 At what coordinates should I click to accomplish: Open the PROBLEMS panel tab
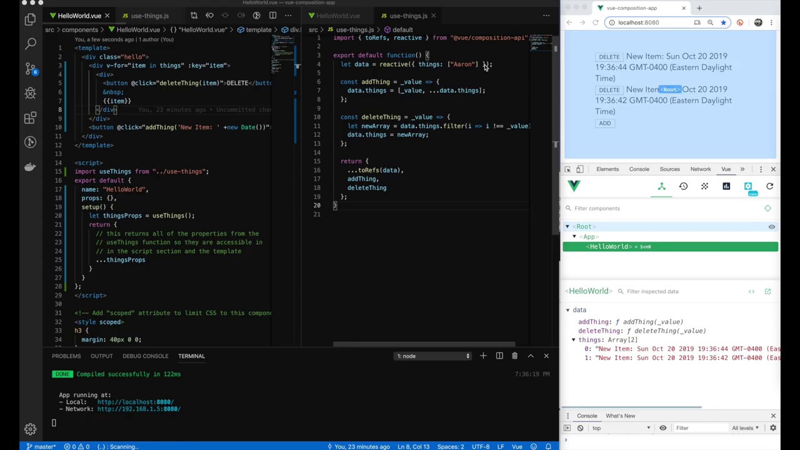pos(66,356)
